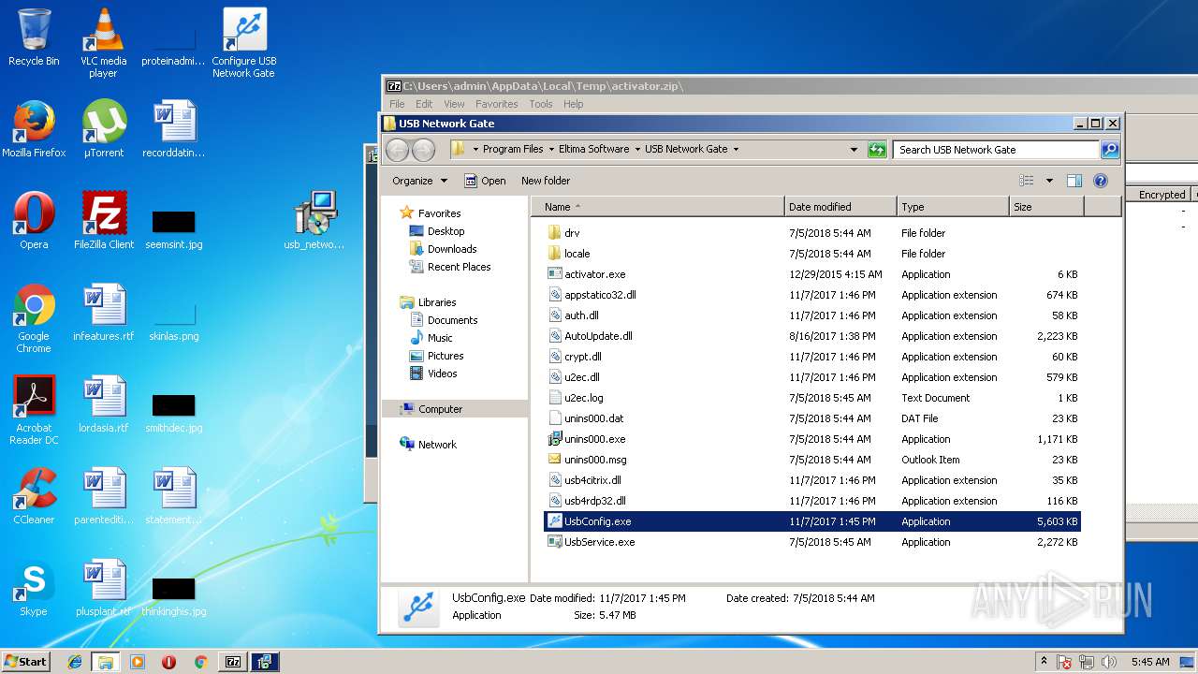The image size is (1198, 674).
Task: Click the Explorer Back navigation arrow
Action: click(397, 150)
